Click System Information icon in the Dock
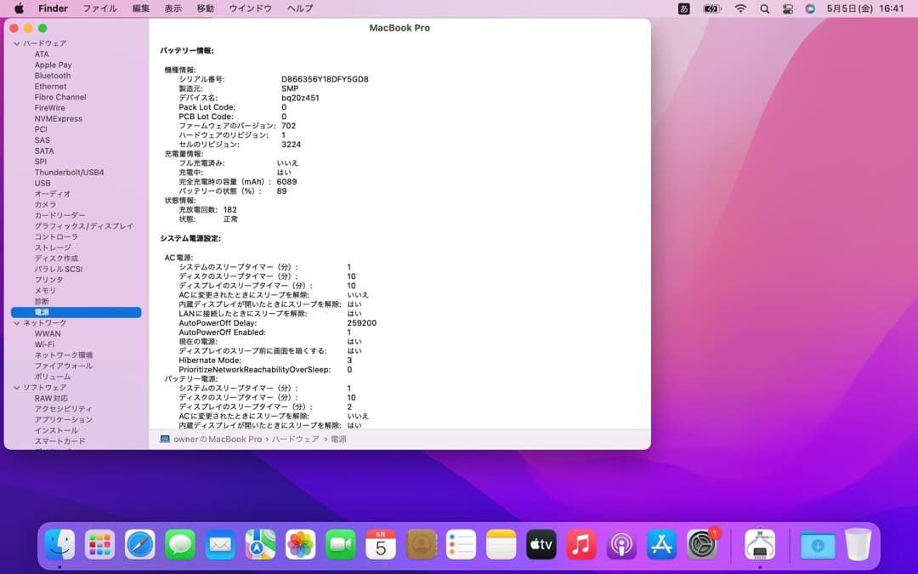 [x=760, y=545]
